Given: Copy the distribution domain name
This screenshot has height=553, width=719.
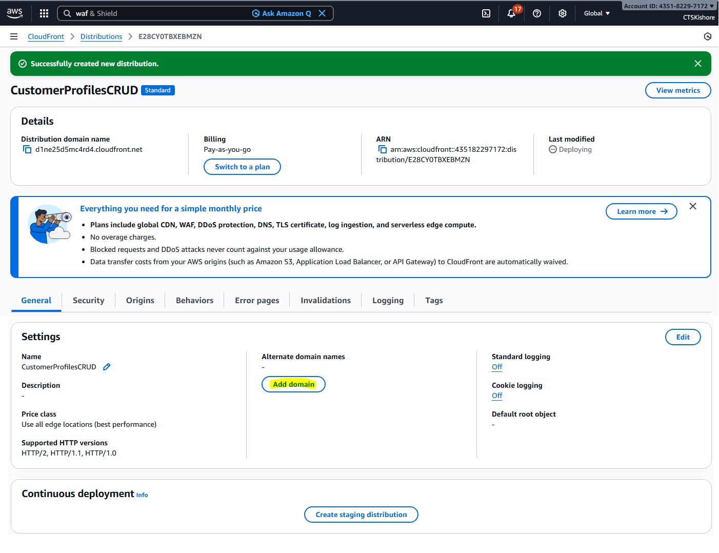Looking at the screenshot, I should click(x=27, y=150).
